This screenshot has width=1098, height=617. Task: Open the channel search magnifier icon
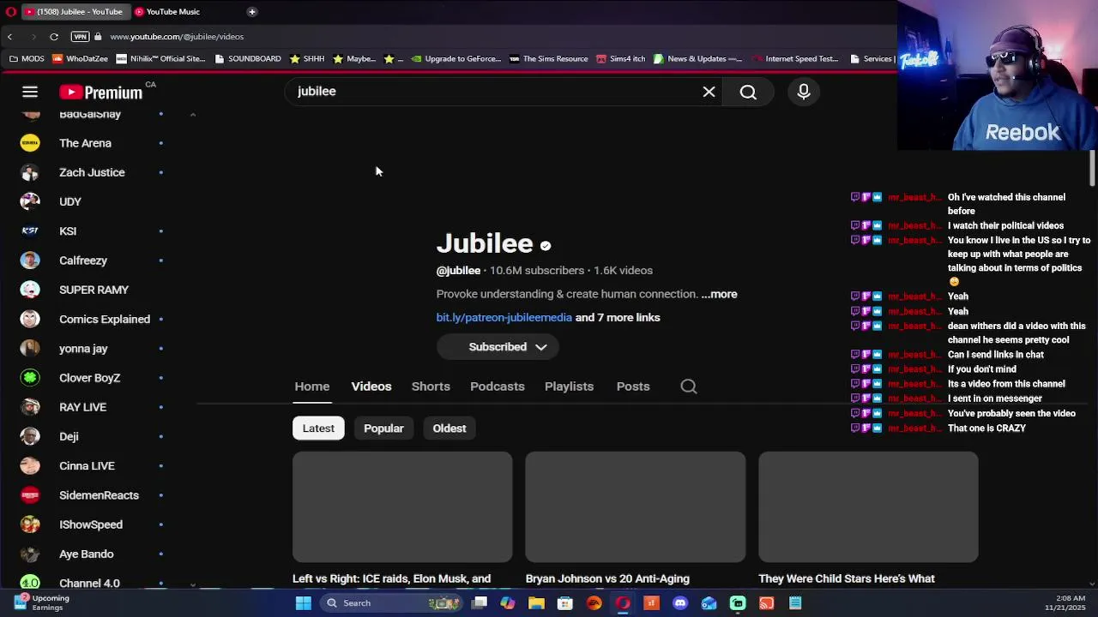coord(689,386)
